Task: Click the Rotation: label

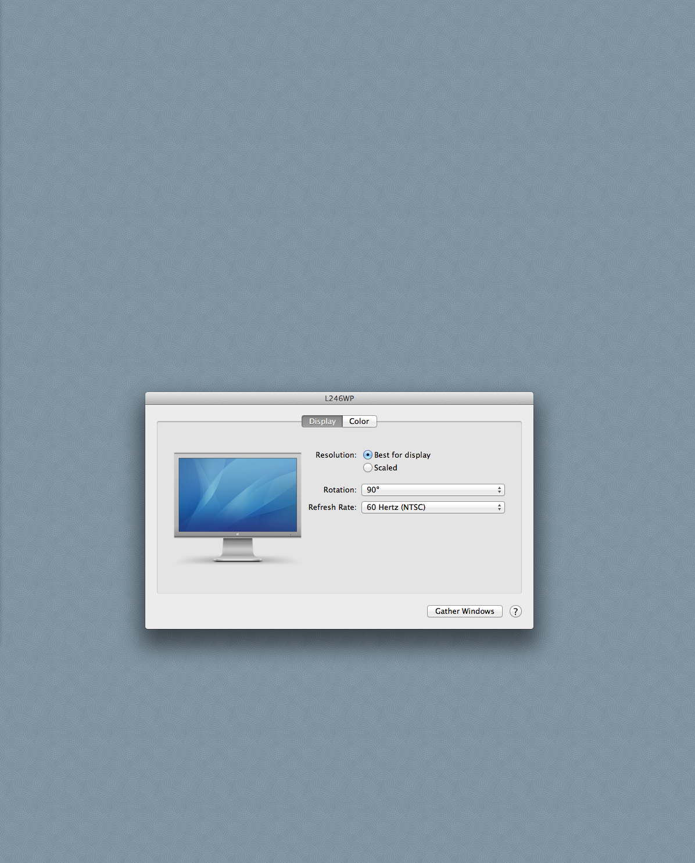Action: [x=340, y=490]
